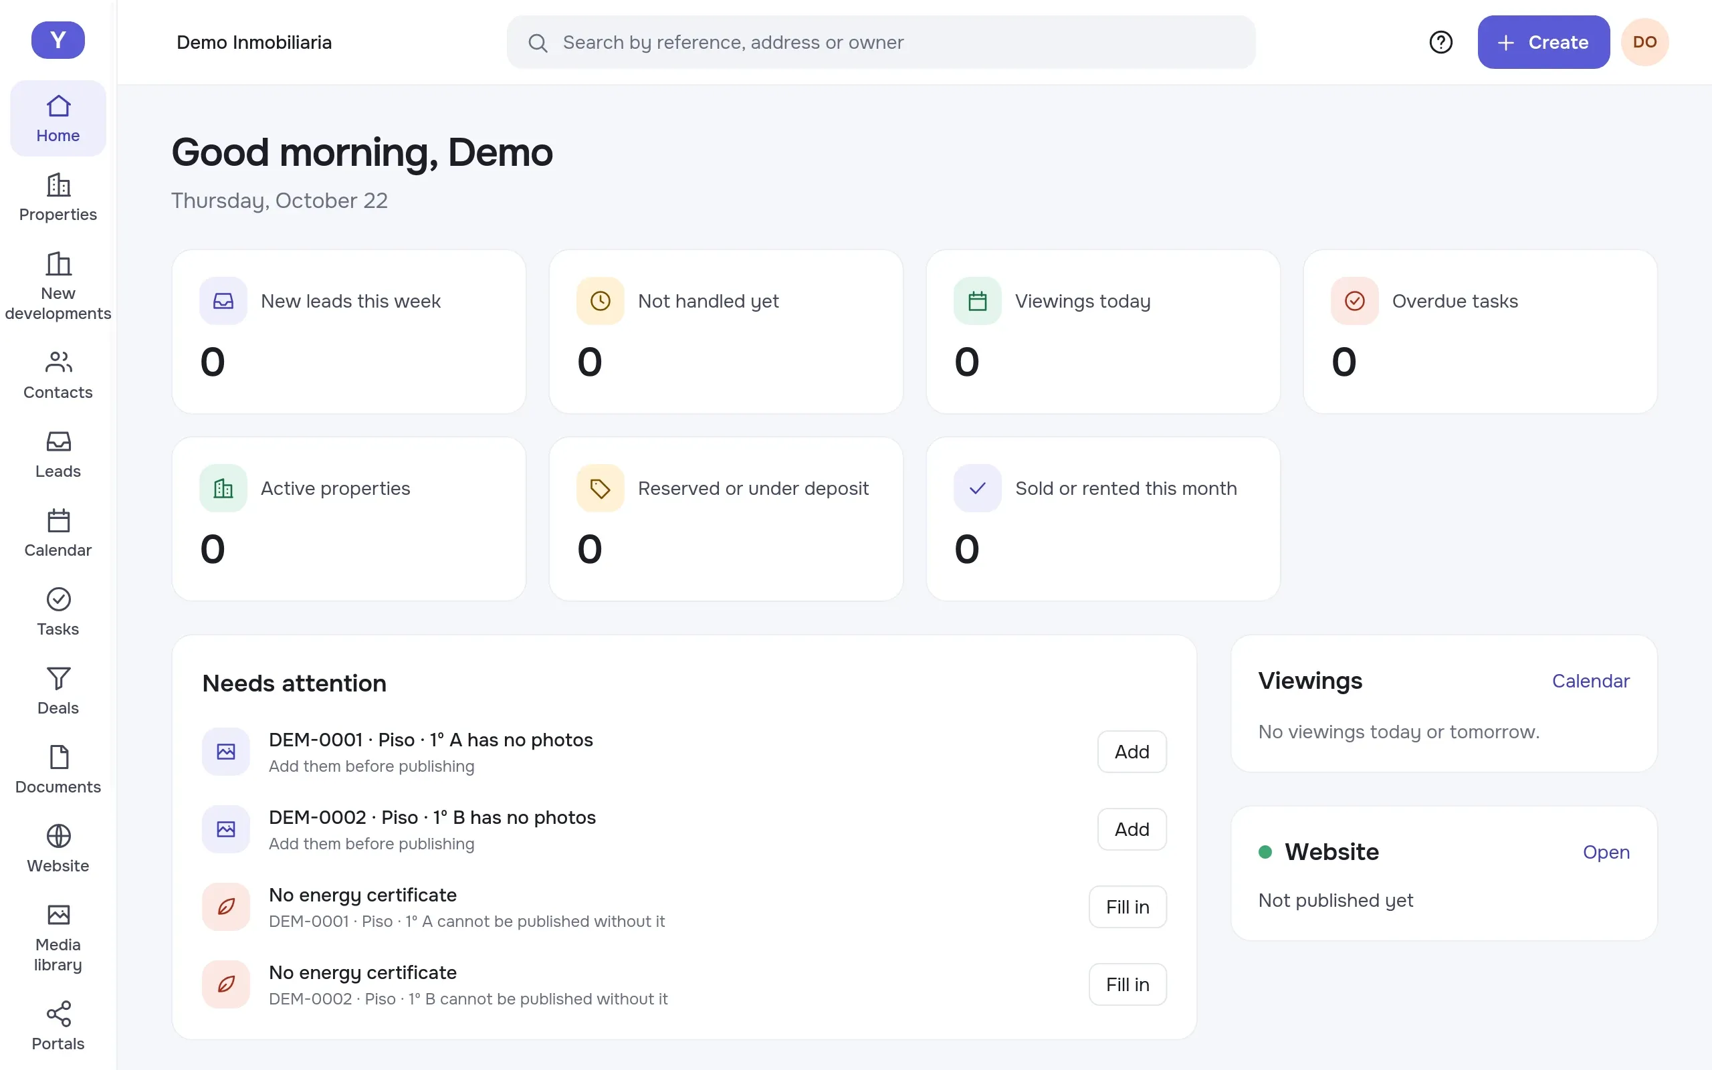The image size is (1712, 1070).
Task: Open the New leads this week card
Action: (349, 332)
